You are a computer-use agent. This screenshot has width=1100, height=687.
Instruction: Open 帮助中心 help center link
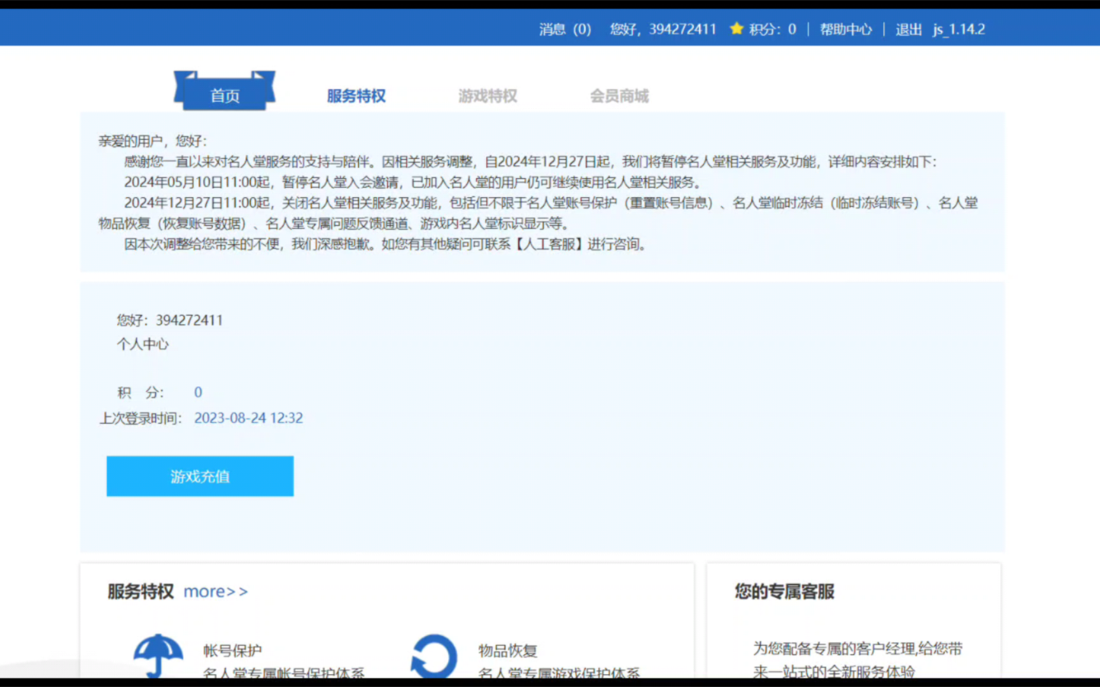coord(846,29)
